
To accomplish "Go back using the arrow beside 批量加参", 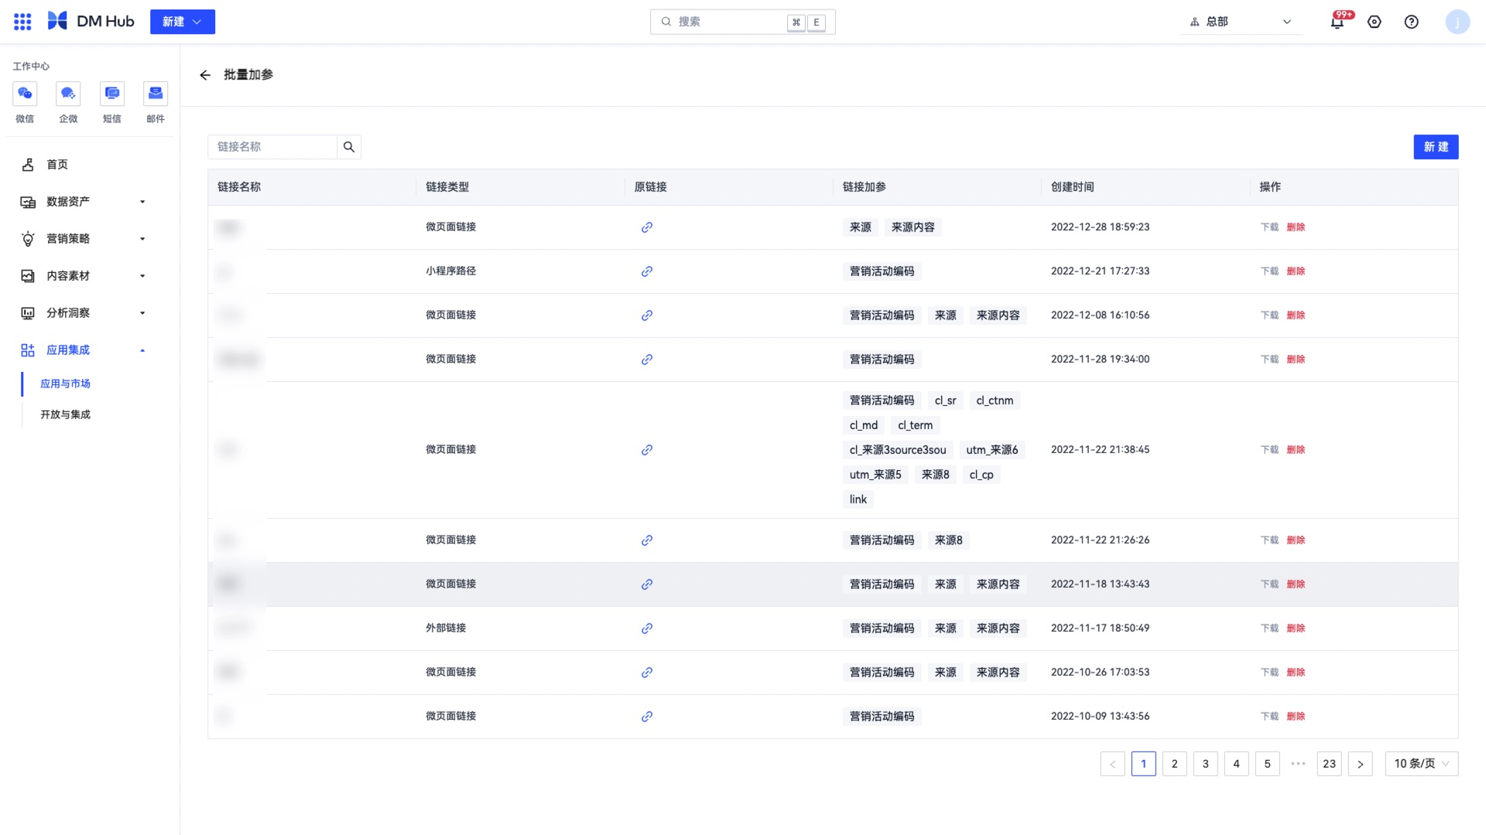I will pos(205,75).
